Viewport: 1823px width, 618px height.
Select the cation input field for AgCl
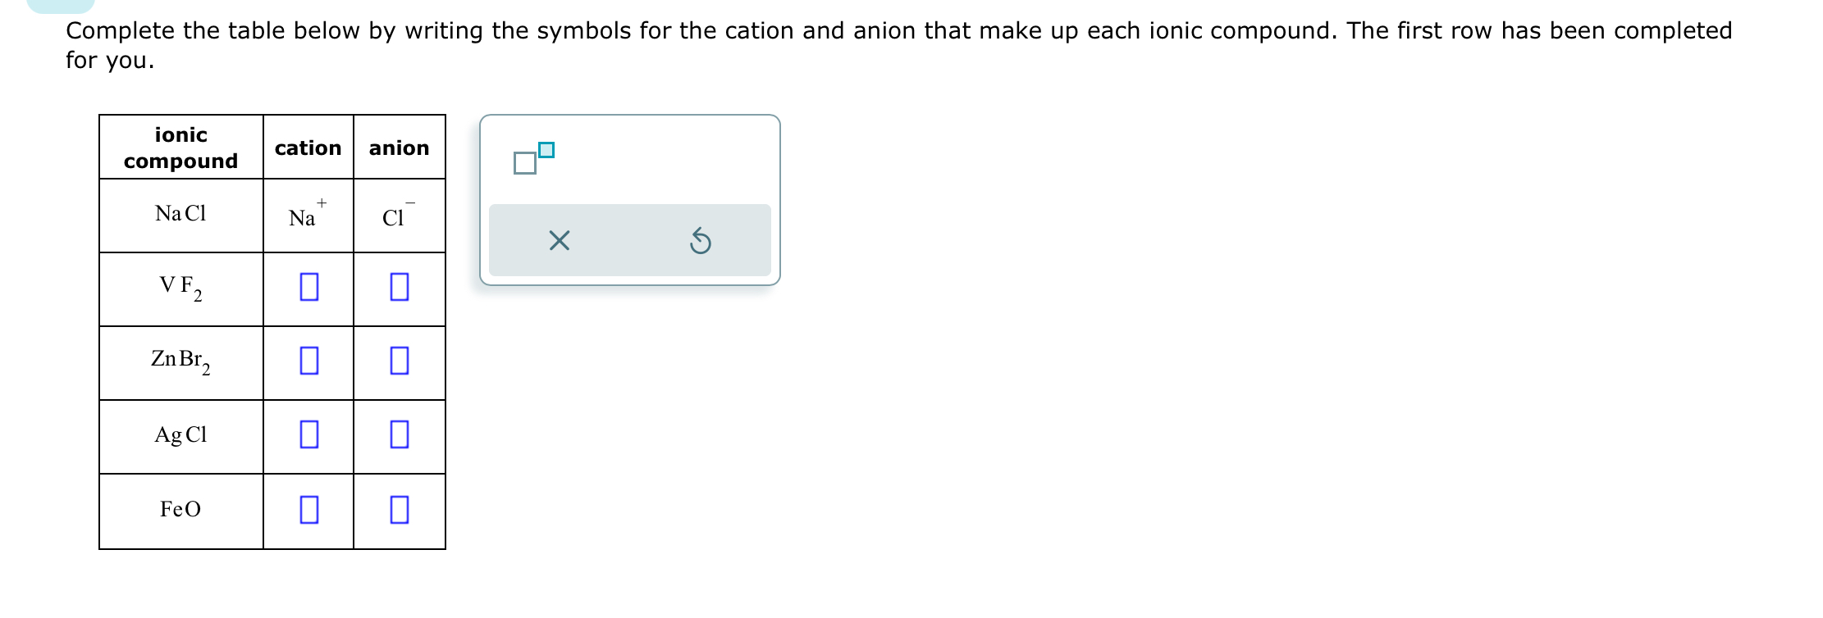click(x=308, y=436)
